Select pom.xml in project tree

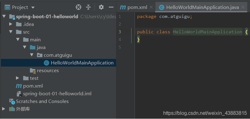point(33,86)
